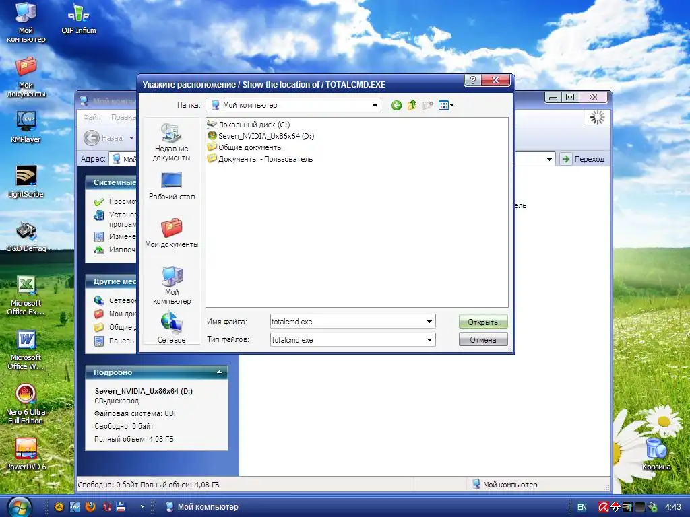Select Сетевое in places bar
Screen dimensions: 690x517
pyautogui.click(x=171, y=328)
